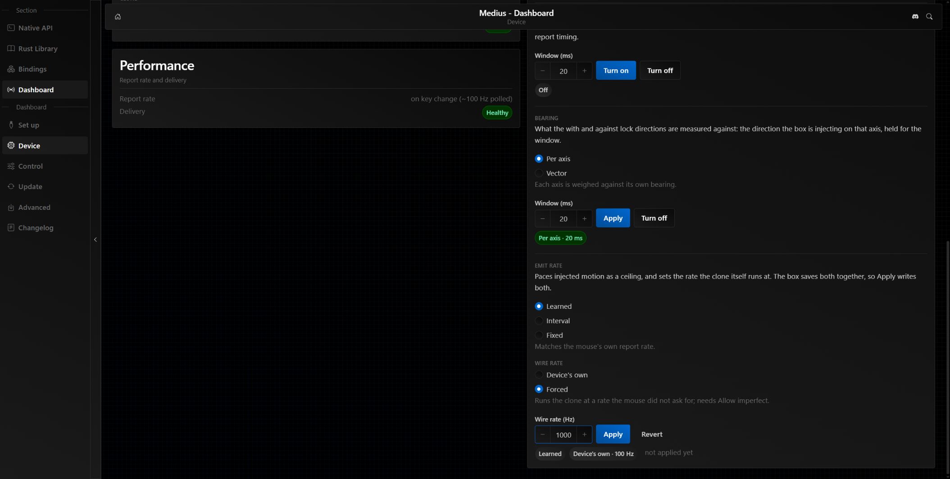Click the 'Off' status badge
The height and width of the screenshot is (479, 950).
[543, 90]
